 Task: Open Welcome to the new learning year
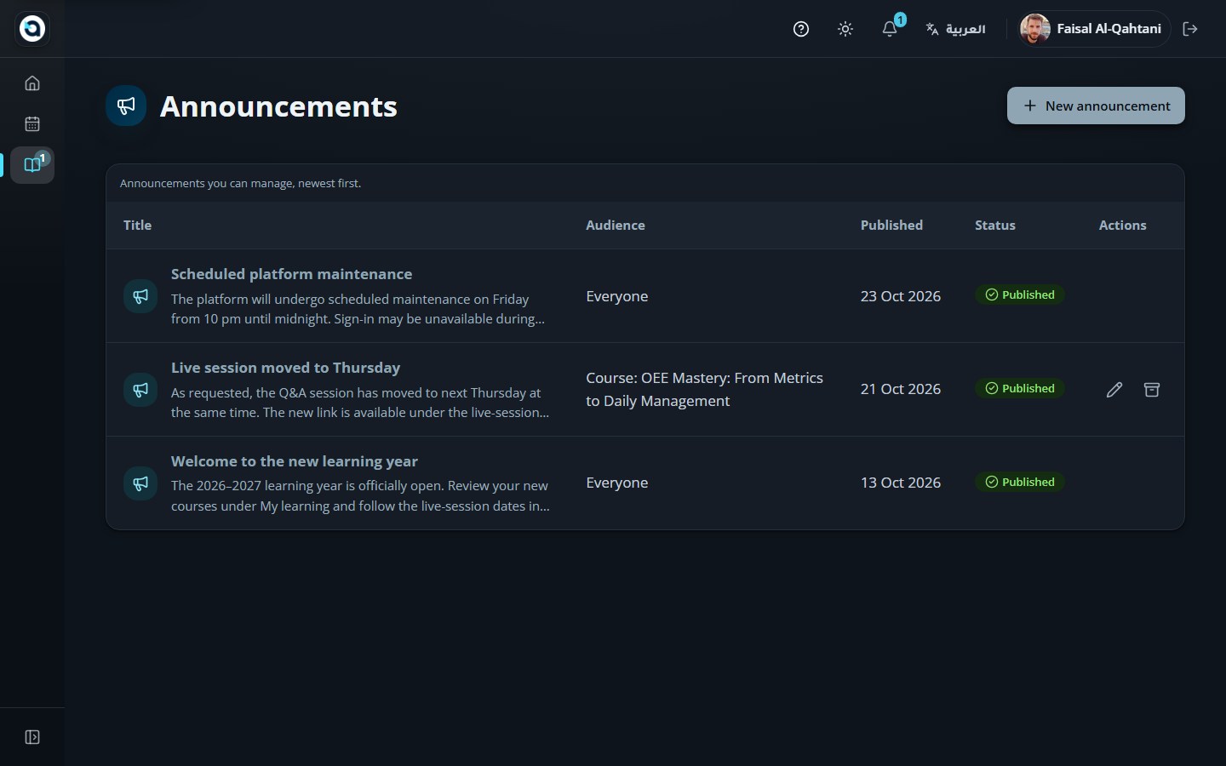295,461
